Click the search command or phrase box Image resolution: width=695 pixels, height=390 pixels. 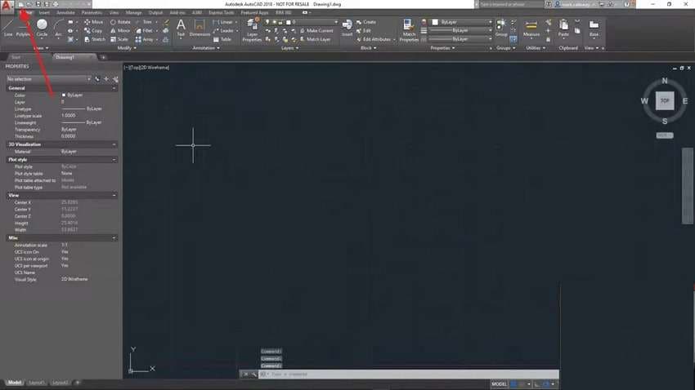pyautogui.click(x=510, y=4)
